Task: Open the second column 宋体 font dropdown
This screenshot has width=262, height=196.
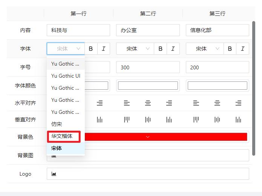Action: click(135, 49)
